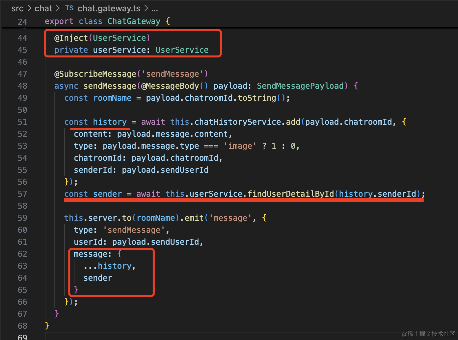Jump to sticky ChatGateway class header line
Image resolution: width=458 pixels, height=340 pixels.
[134, 21]
